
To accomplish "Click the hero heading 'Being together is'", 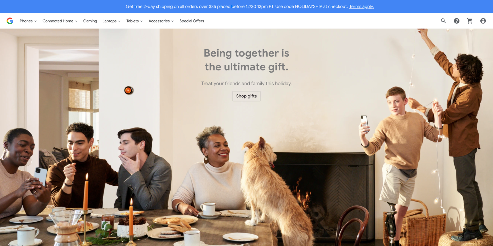I will click(246, 53).
